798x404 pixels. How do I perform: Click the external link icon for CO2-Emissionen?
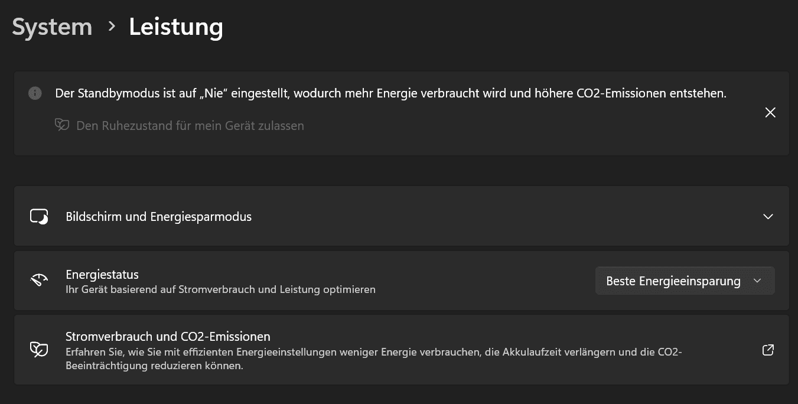[x=768, y=350]
